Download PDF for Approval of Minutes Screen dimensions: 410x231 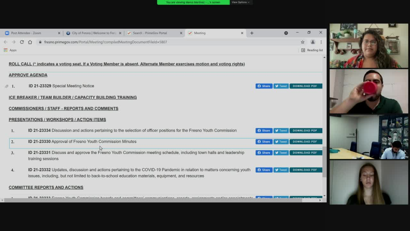pos(306,141)
